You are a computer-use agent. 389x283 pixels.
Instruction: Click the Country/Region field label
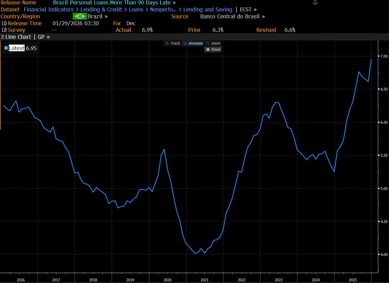coord(20,16)
